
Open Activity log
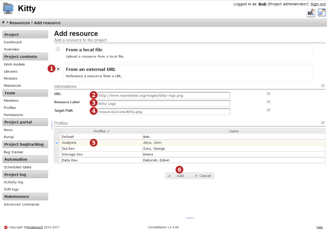click(x=13, y=182)
